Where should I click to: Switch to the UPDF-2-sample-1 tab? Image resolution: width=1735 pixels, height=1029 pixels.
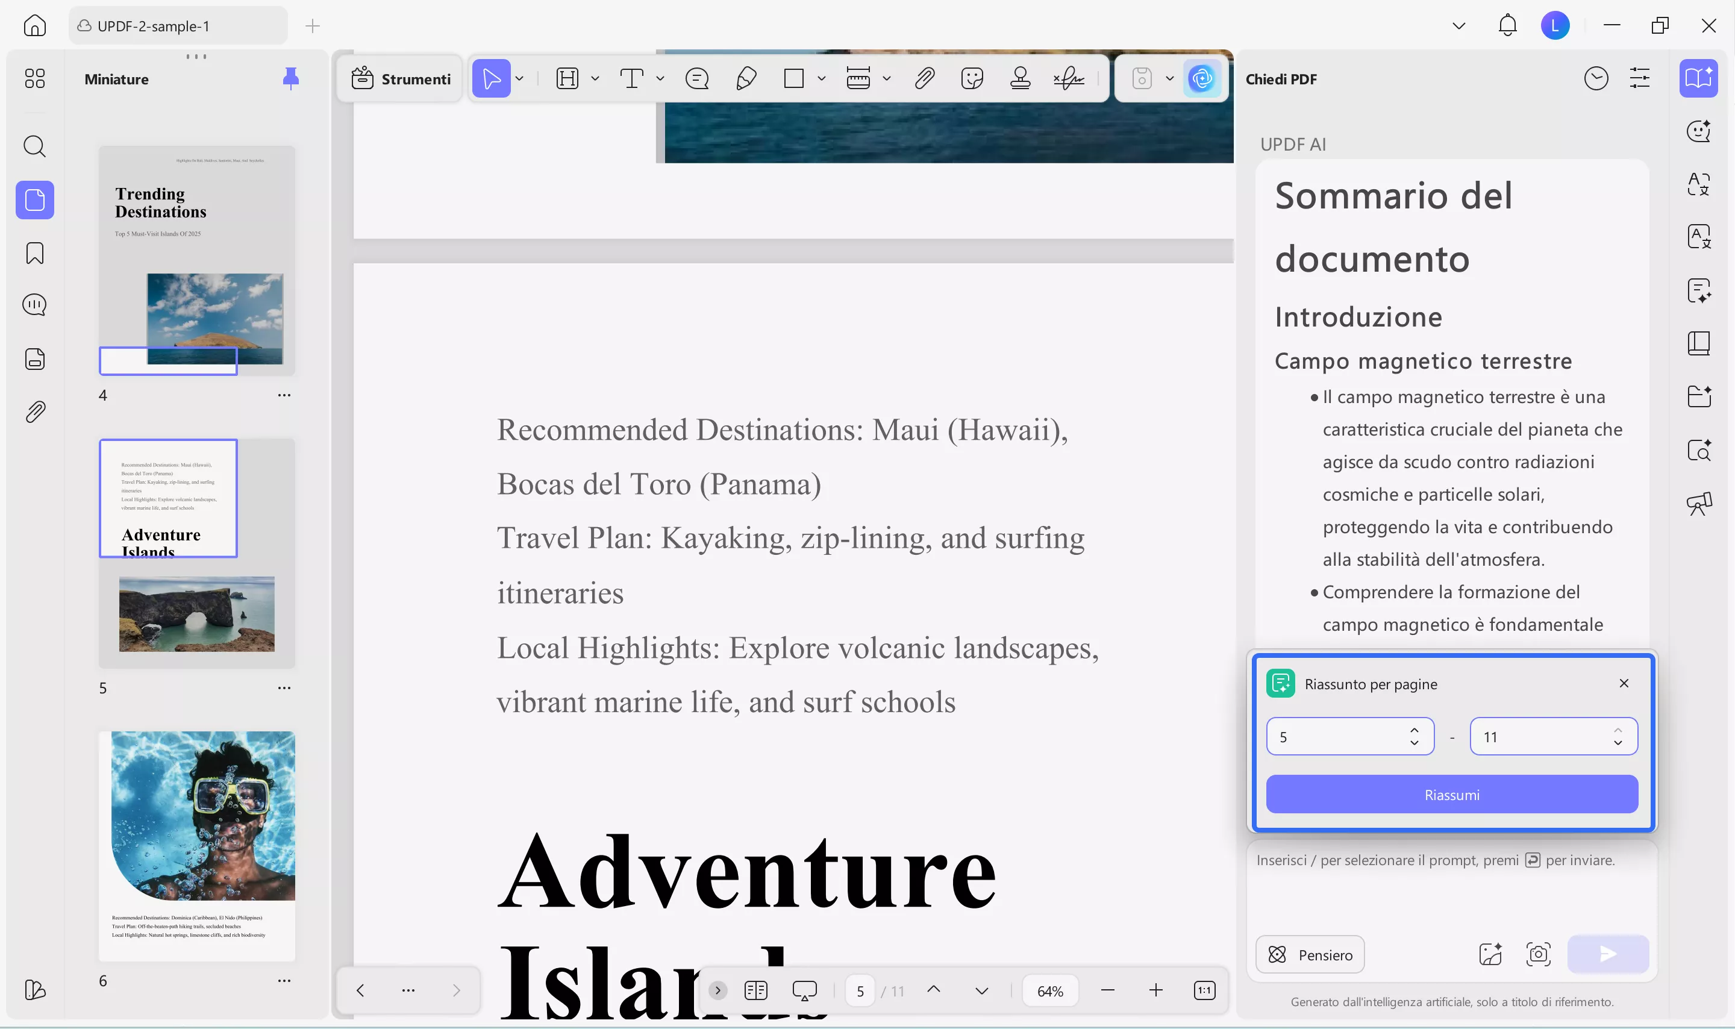tap(177, 26)
